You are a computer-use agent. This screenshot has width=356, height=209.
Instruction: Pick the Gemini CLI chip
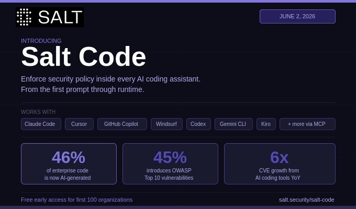[233, 124]
